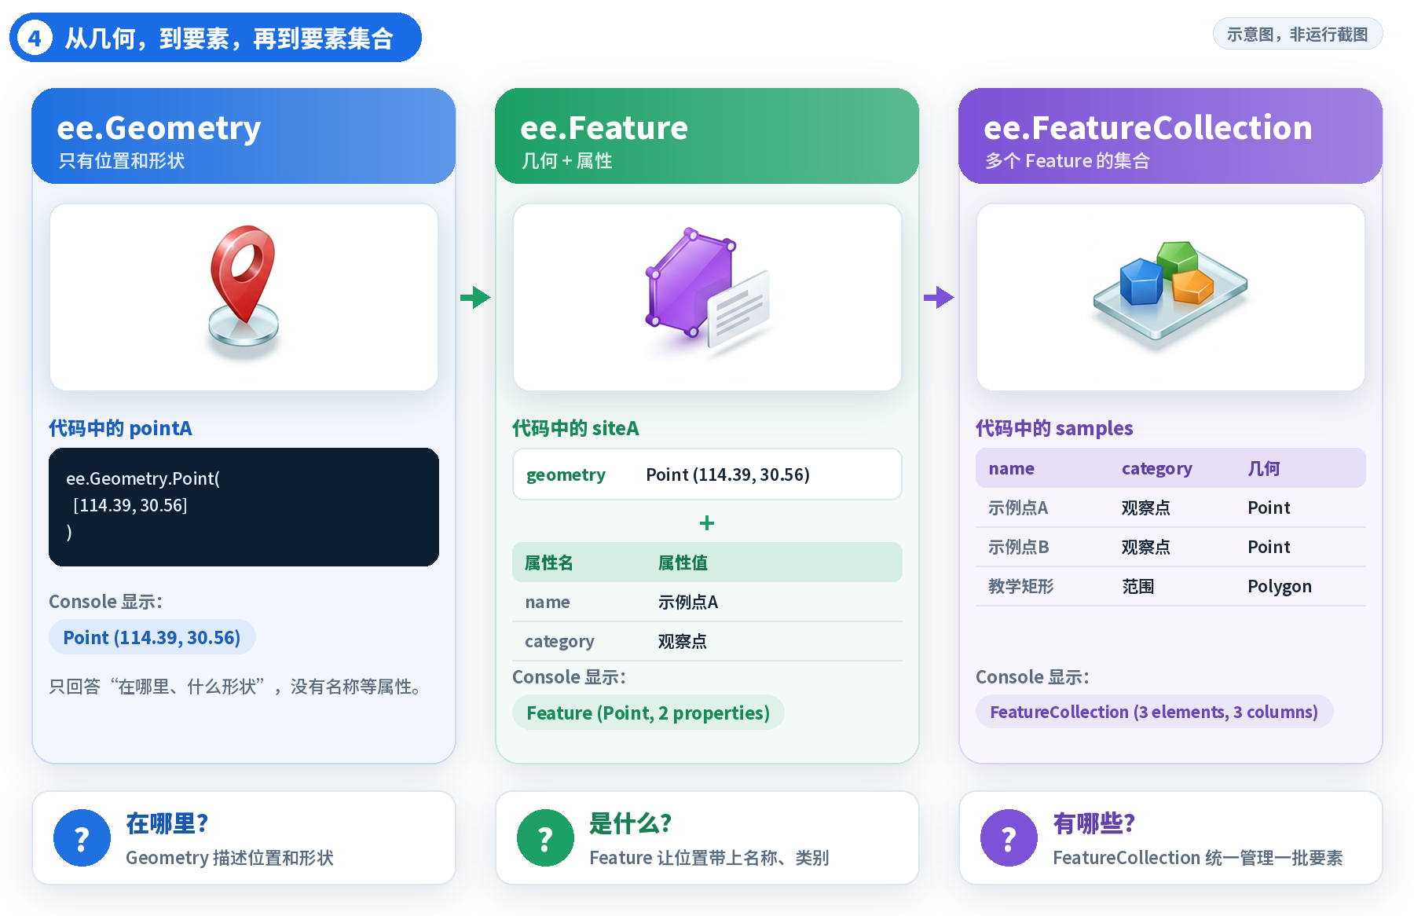Screen dimensions: 1414x916
Task: Click the text "Feature 让位置带上名称、类别"
Action: click(x=709, y=858)
